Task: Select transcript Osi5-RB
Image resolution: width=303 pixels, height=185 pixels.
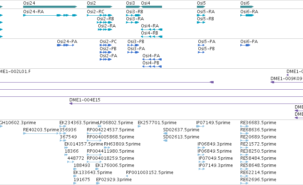Action: tap(205, 19)
